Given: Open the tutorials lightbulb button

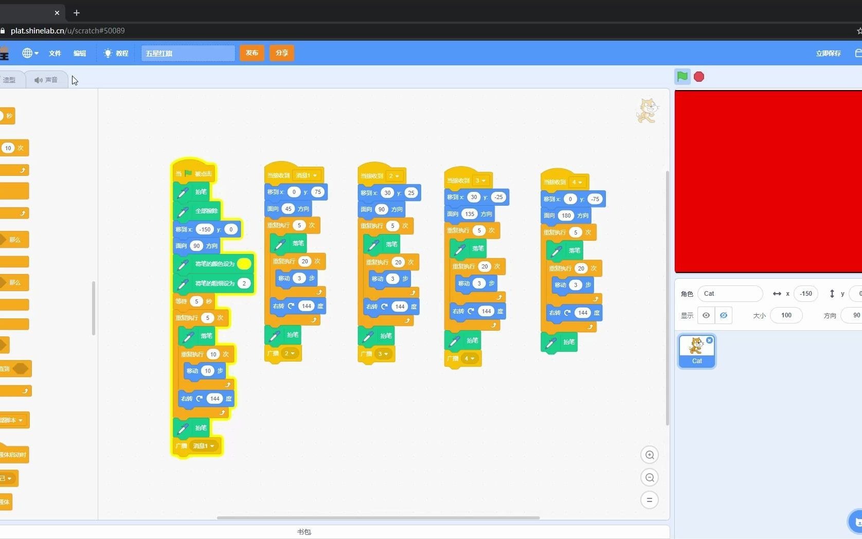Looking at the screenshot, I should click(116, 53).
